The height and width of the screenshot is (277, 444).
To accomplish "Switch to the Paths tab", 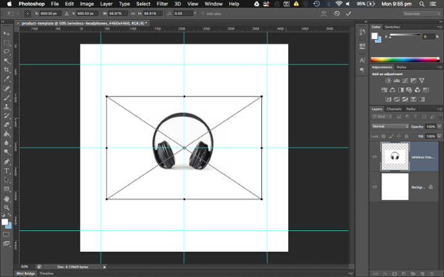I will [x=411, y=109].
